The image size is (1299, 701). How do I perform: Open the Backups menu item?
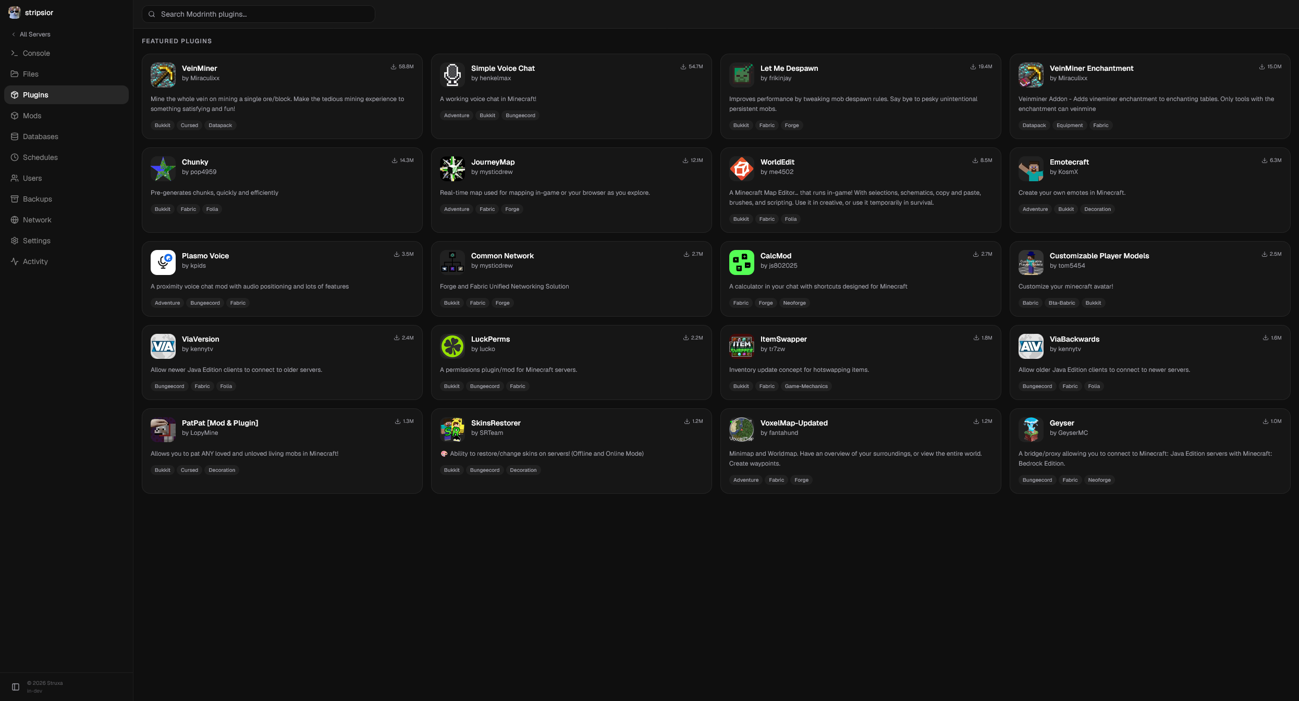pos(66,199)
